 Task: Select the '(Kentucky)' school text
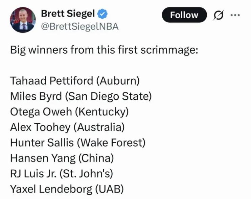[102, 112]
